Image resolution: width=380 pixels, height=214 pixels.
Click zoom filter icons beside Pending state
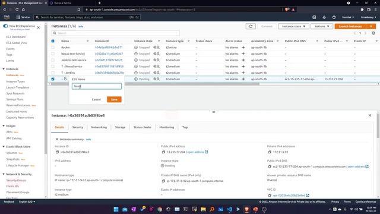coord(156,79)
